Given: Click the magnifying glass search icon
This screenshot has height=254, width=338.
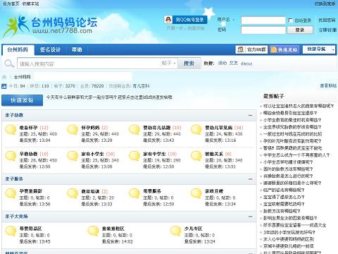Looking at the screenshot, I should pos(9,64).
